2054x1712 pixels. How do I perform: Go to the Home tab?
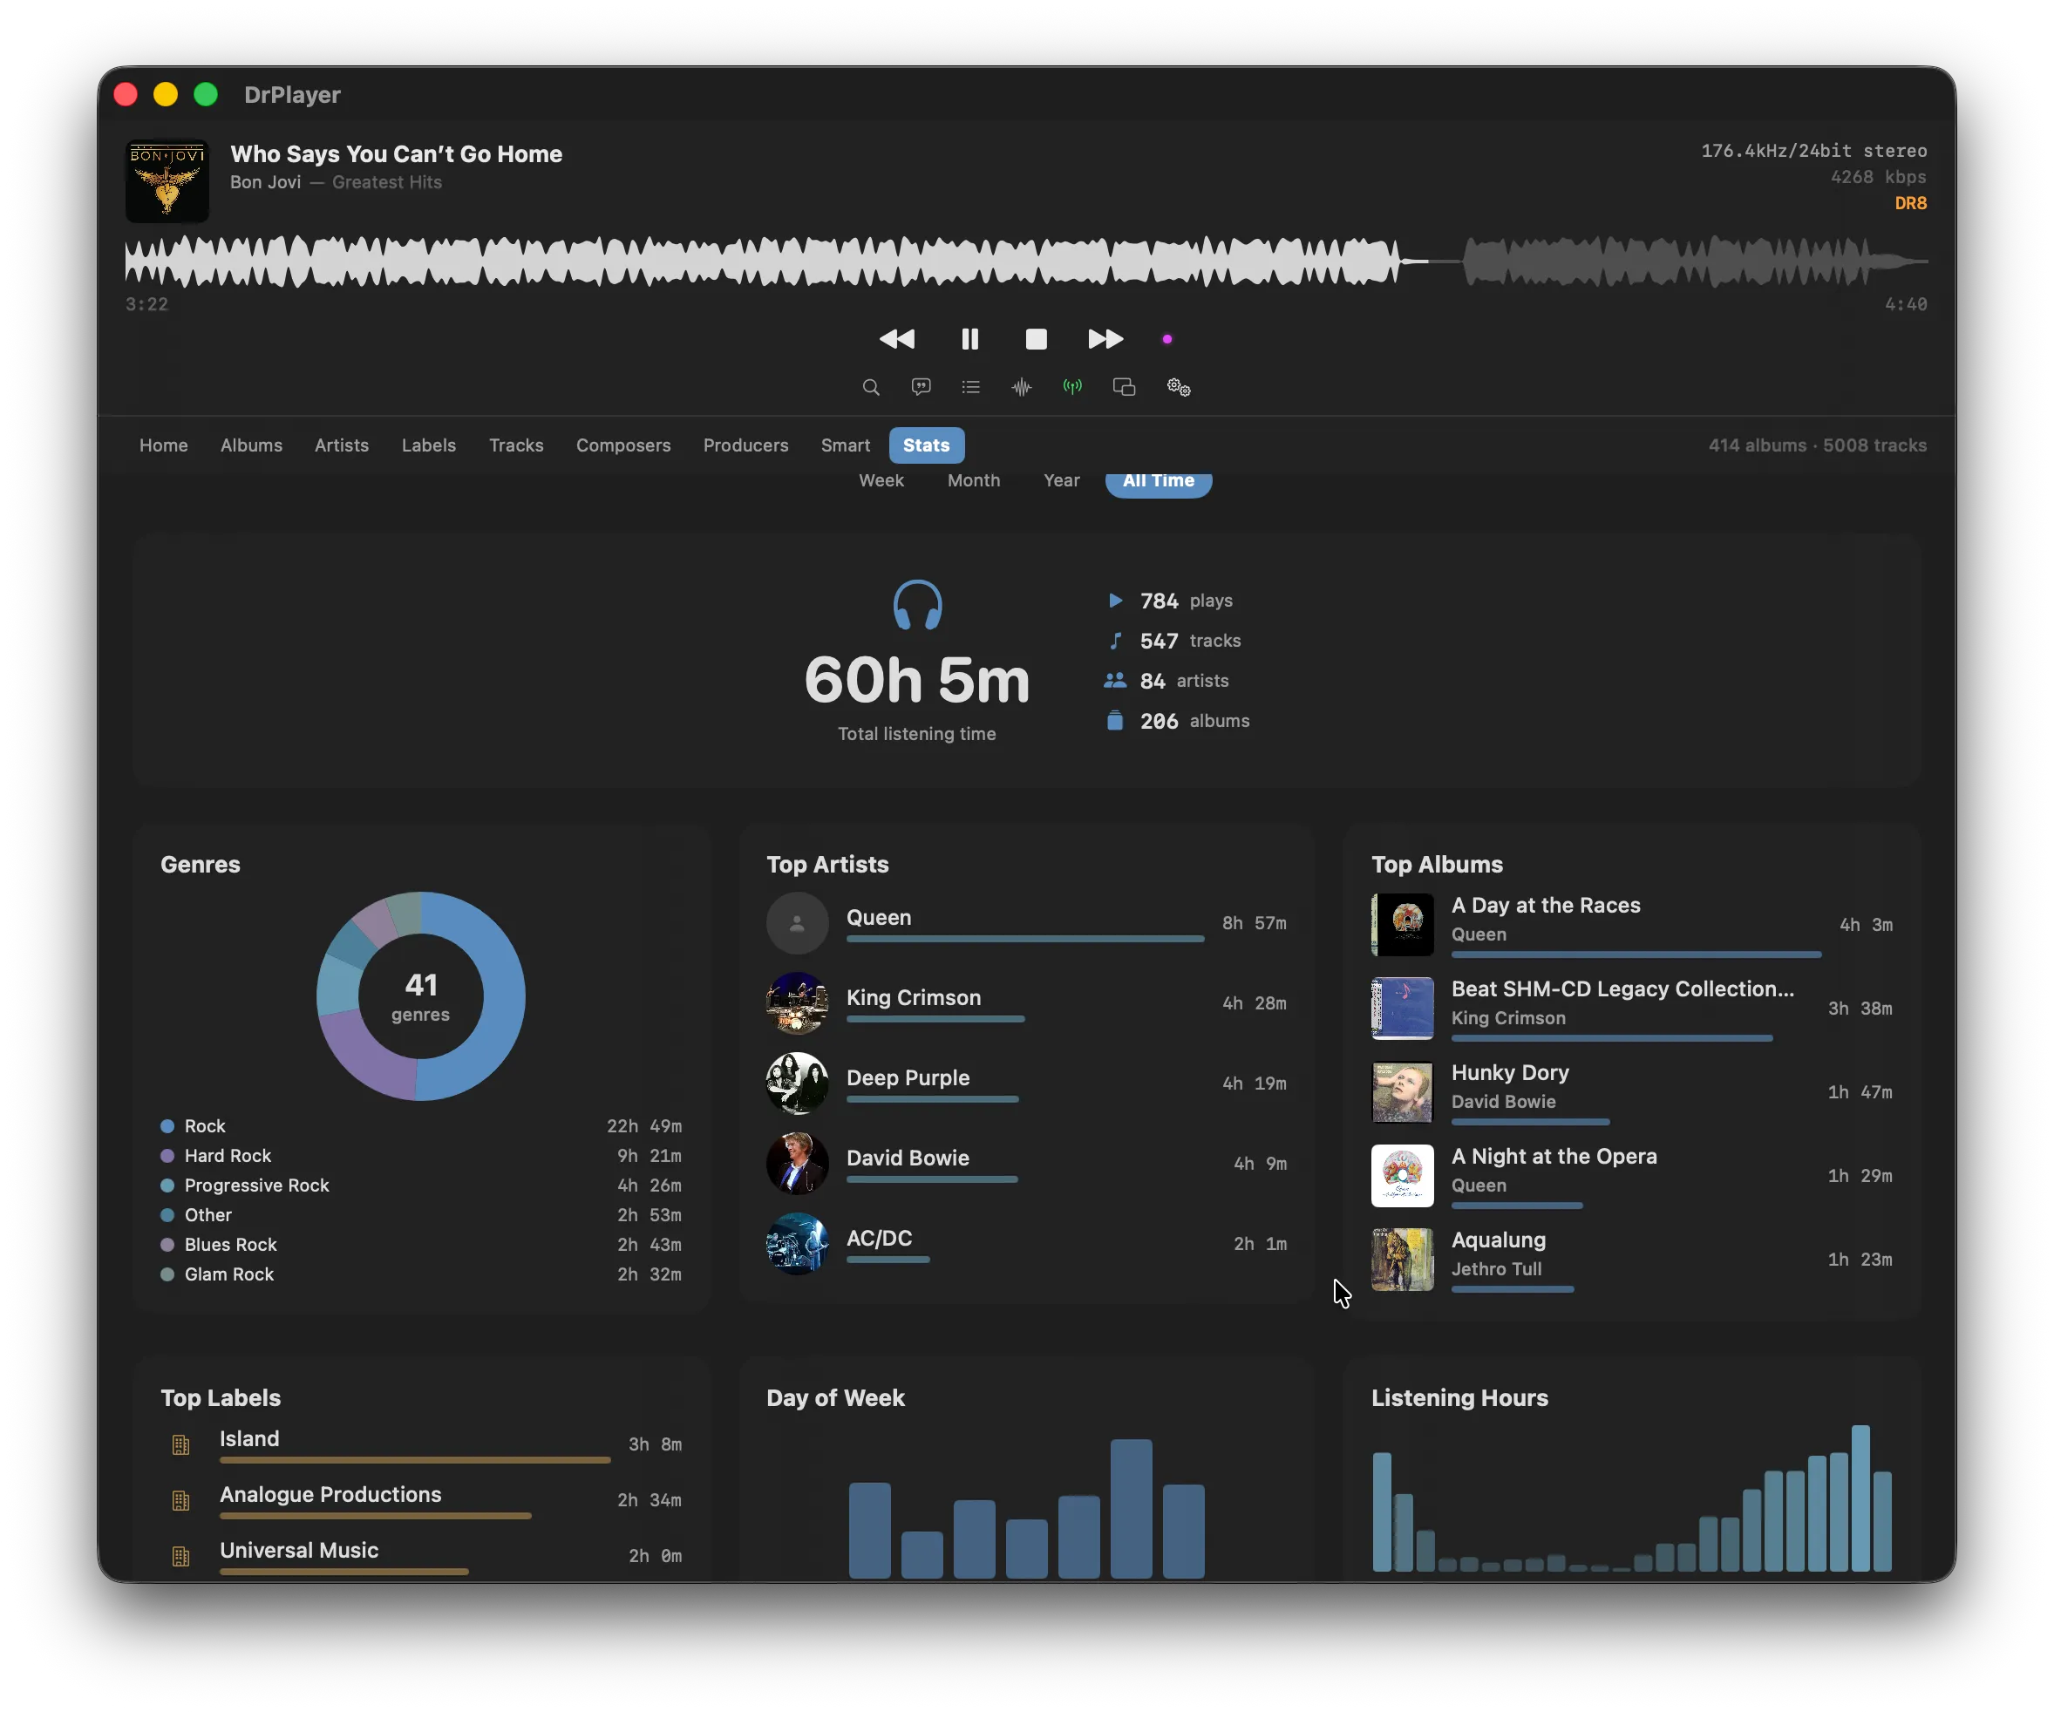[x=163, y=445]
